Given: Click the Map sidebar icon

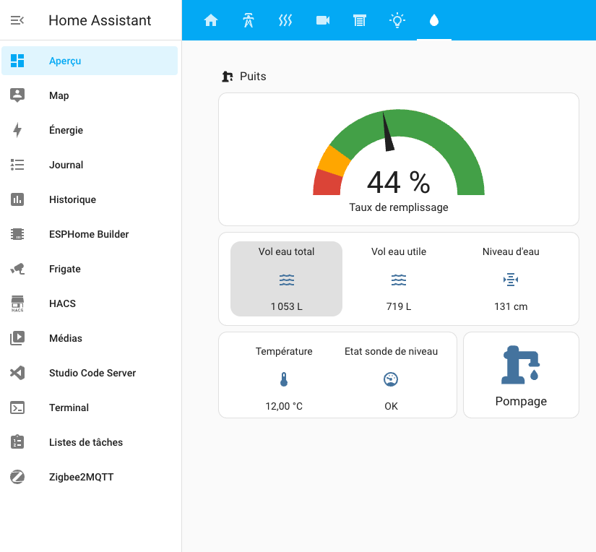Looking at the screenshot, I should (x=17, y=95).
